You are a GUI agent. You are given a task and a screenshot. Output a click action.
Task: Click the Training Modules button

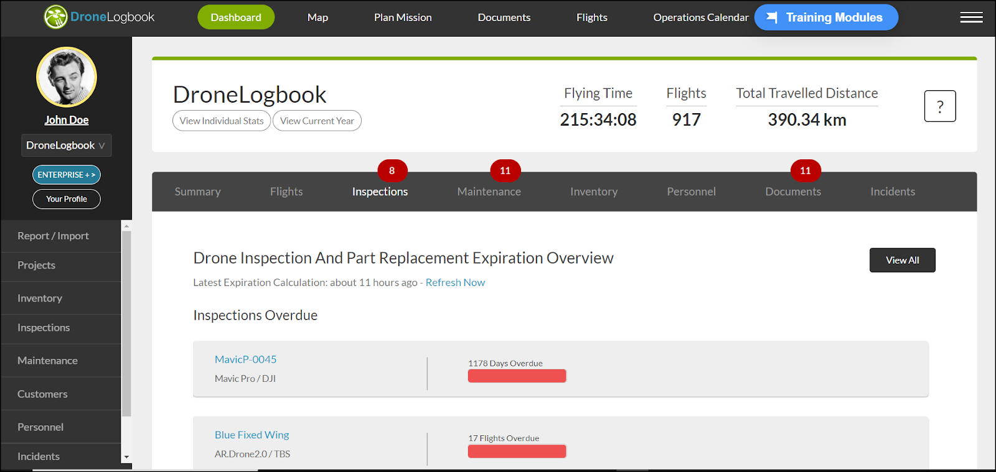click(826, 17)
